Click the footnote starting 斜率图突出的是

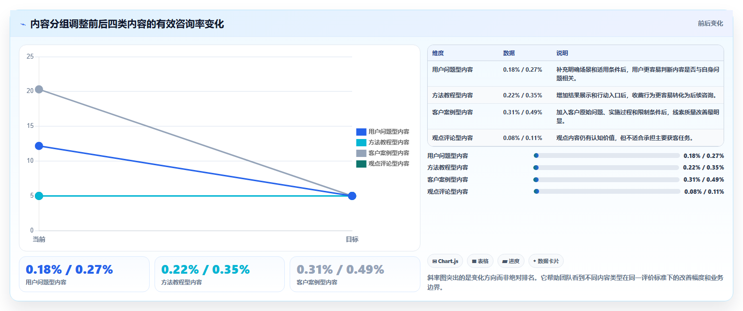click(x=575, y=282)
